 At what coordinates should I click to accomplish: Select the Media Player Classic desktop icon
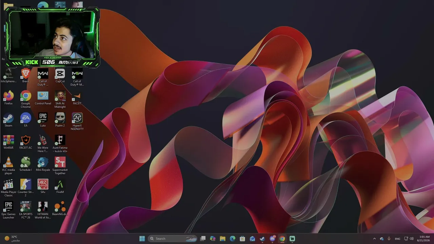[x=8, y=184]
